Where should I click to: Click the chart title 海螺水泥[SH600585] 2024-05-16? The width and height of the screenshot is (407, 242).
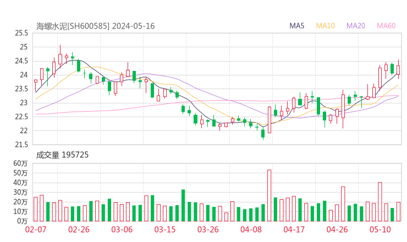coord(95,26)
